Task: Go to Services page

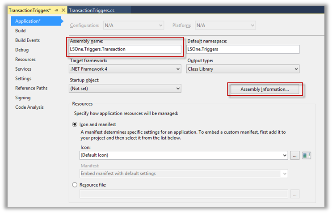Action: (x=23, y=69)
